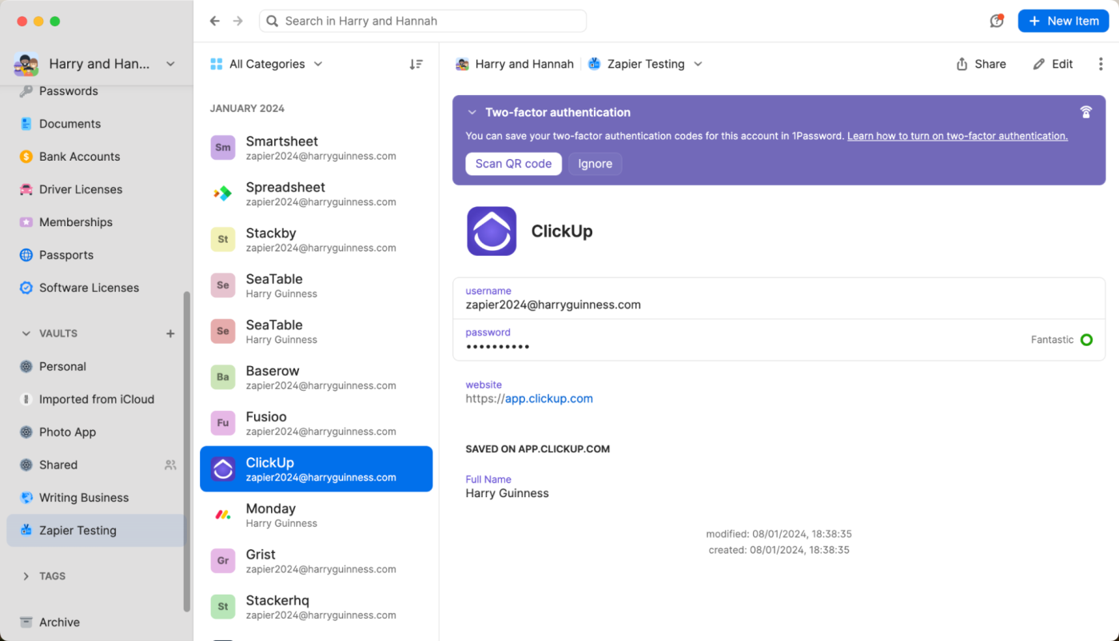Select the Fusioo item
The image size is (1119, 641).
point(317,423)
